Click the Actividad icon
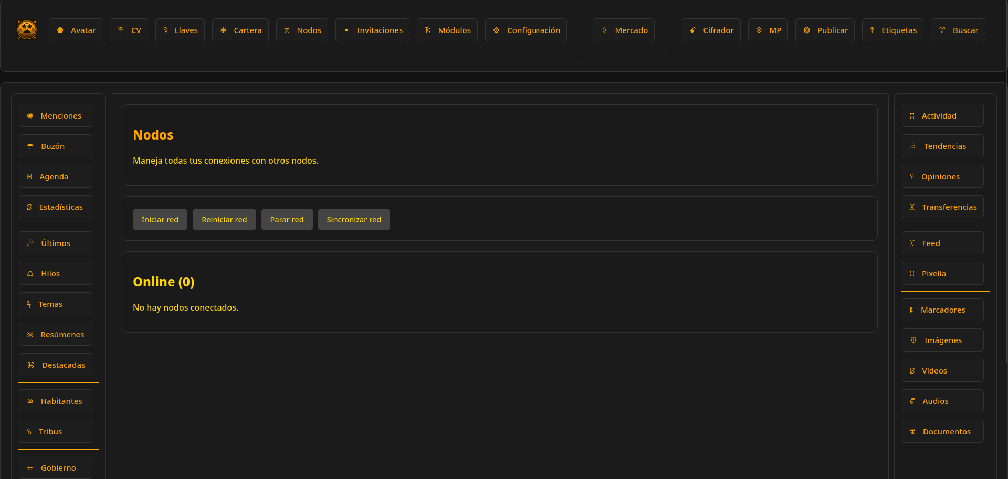The image size is (1008, 479). coord(912,116)
